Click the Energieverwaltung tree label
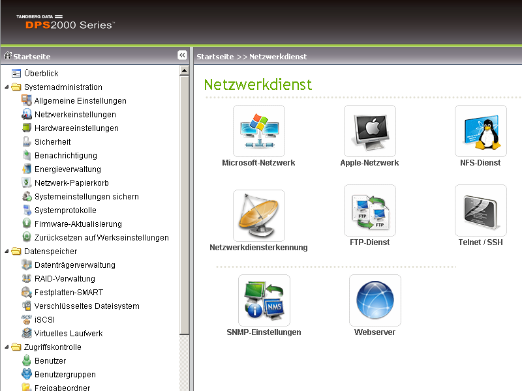This screenshot has height=391, width=522. 68,169
